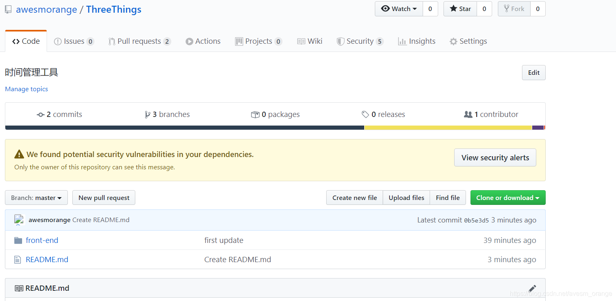Open the awesmorange owner link in title
616x301 pixels.
(x=47, y=10)
